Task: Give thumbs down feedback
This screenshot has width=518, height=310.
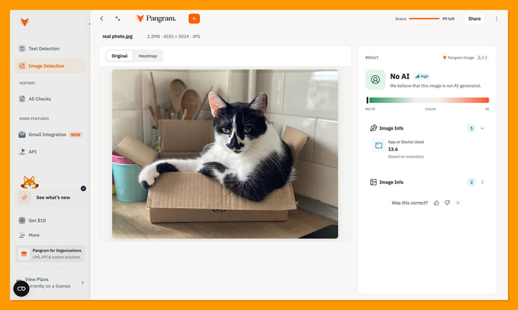Action: 447,203
